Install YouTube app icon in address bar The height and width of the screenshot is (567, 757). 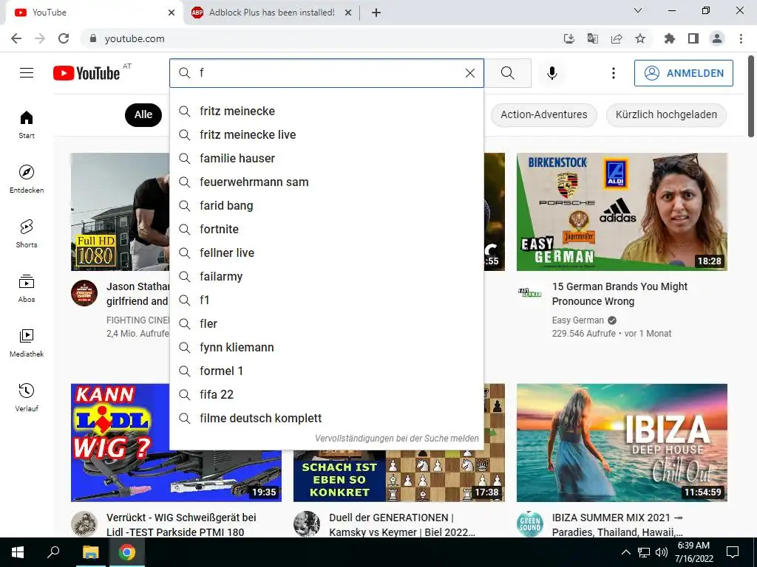click(x=569, y=38)
